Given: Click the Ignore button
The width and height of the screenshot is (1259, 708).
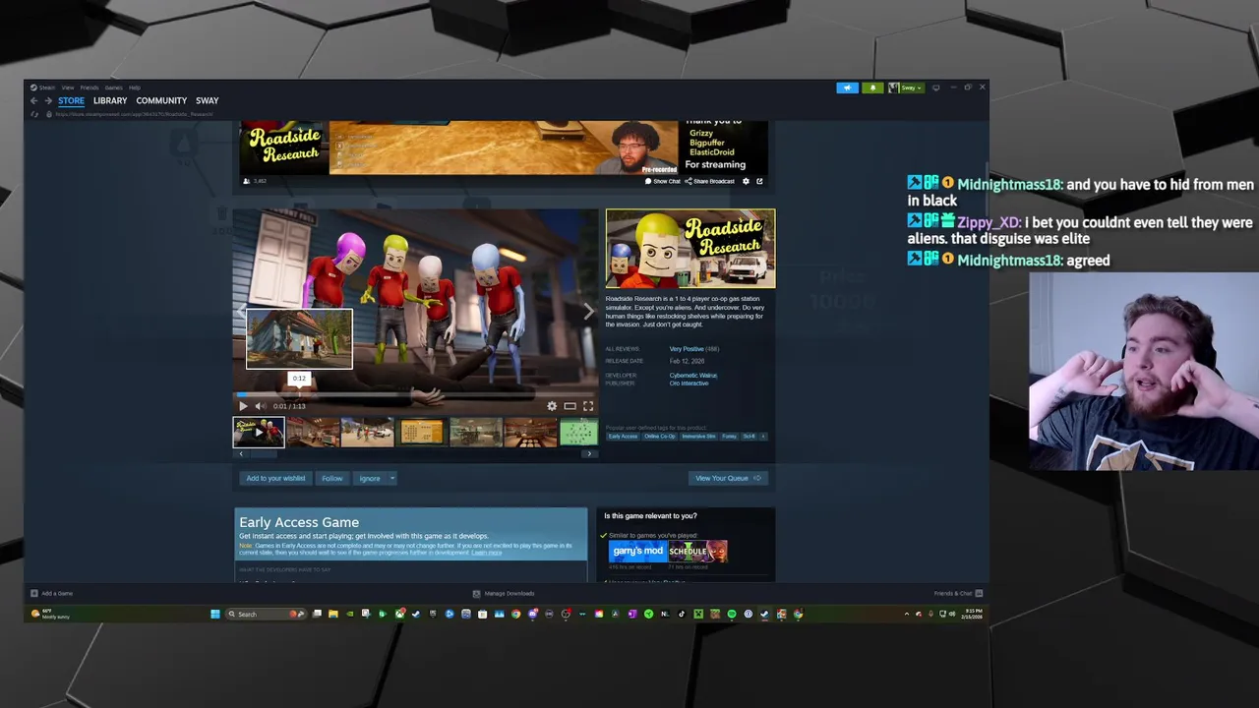Looking at the screenshot, I should (370, 478).
